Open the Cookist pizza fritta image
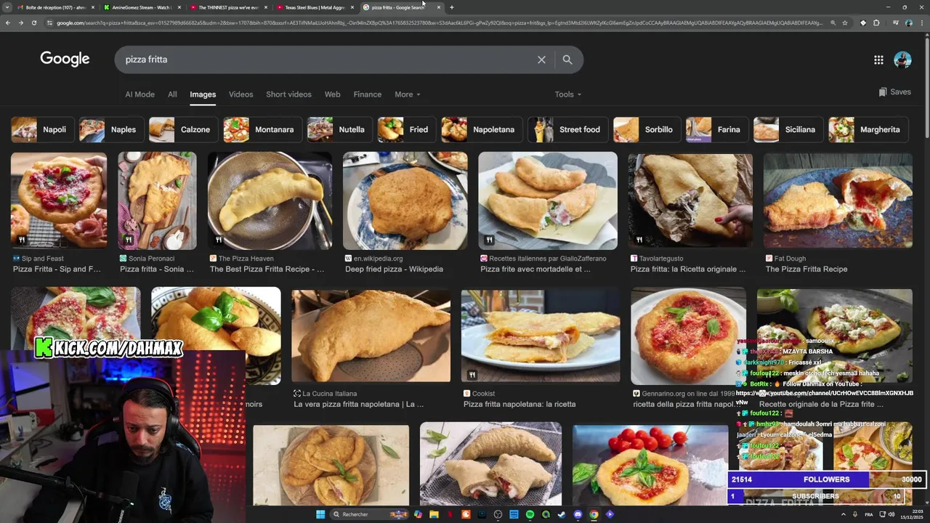 coord(541,335)
